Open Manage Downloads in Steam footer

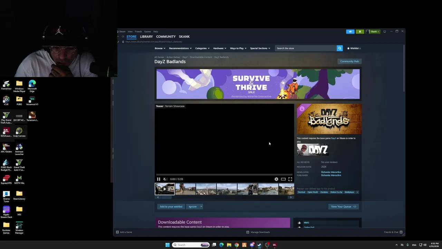tap(258, 232)
